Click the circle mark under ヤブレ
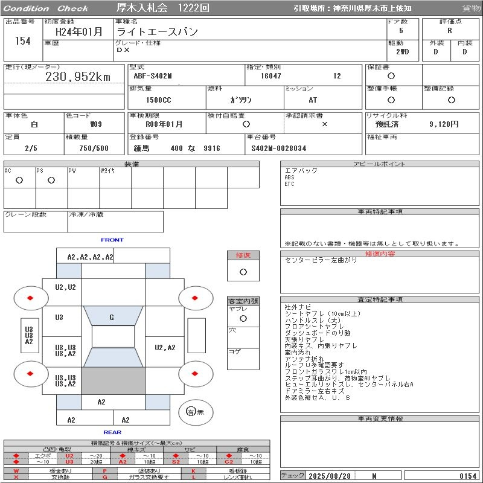Image resolution: width=483 pixels, height=483 pixels. 243,319
